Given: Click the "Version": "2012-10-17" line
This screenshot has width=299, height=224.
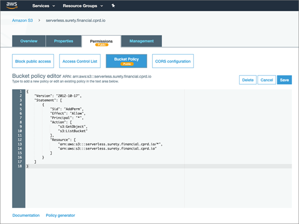Looking at the screenshot, I should [x=58, y=96].
